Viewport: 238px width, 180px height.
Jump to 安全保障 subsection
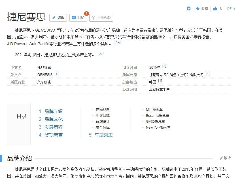click(x=103, y=128)
